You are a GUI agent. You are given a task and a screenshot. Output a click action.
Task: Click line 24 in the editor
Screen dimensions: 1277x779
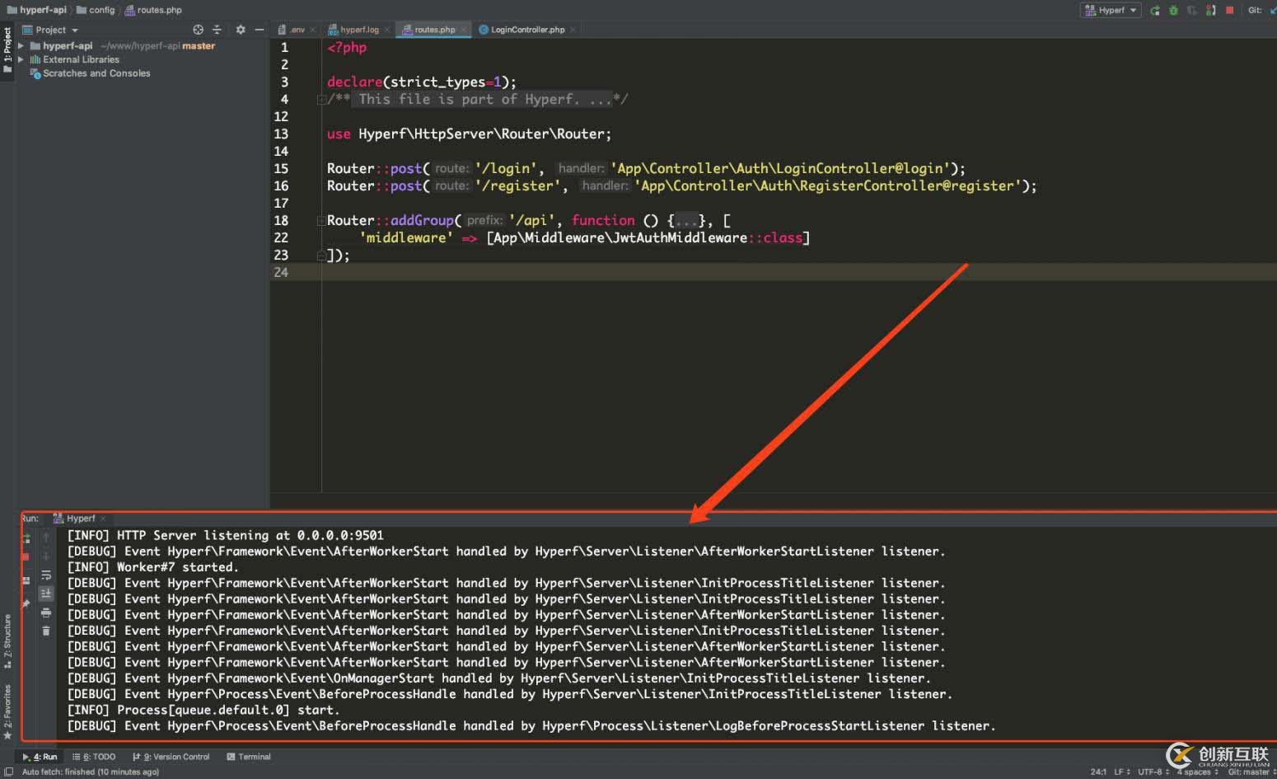(x=774, y=273)
